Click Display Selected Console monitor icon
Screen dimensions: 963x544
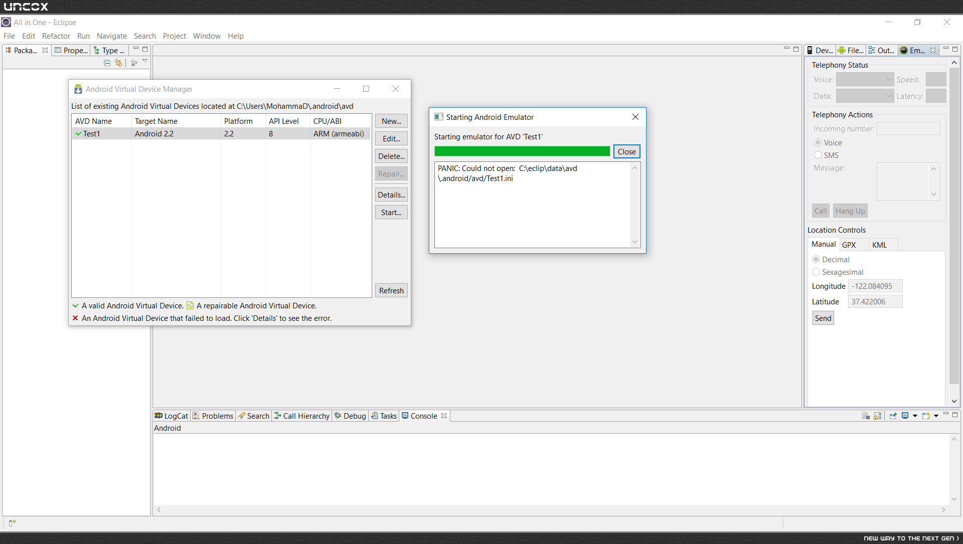905,416
